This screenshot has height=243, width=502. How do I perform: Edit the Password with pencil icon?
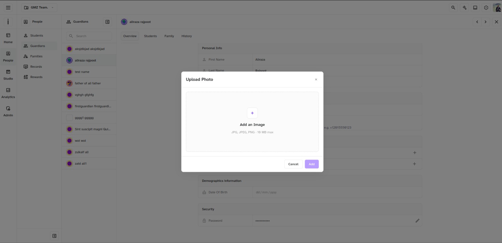(417, 221)
